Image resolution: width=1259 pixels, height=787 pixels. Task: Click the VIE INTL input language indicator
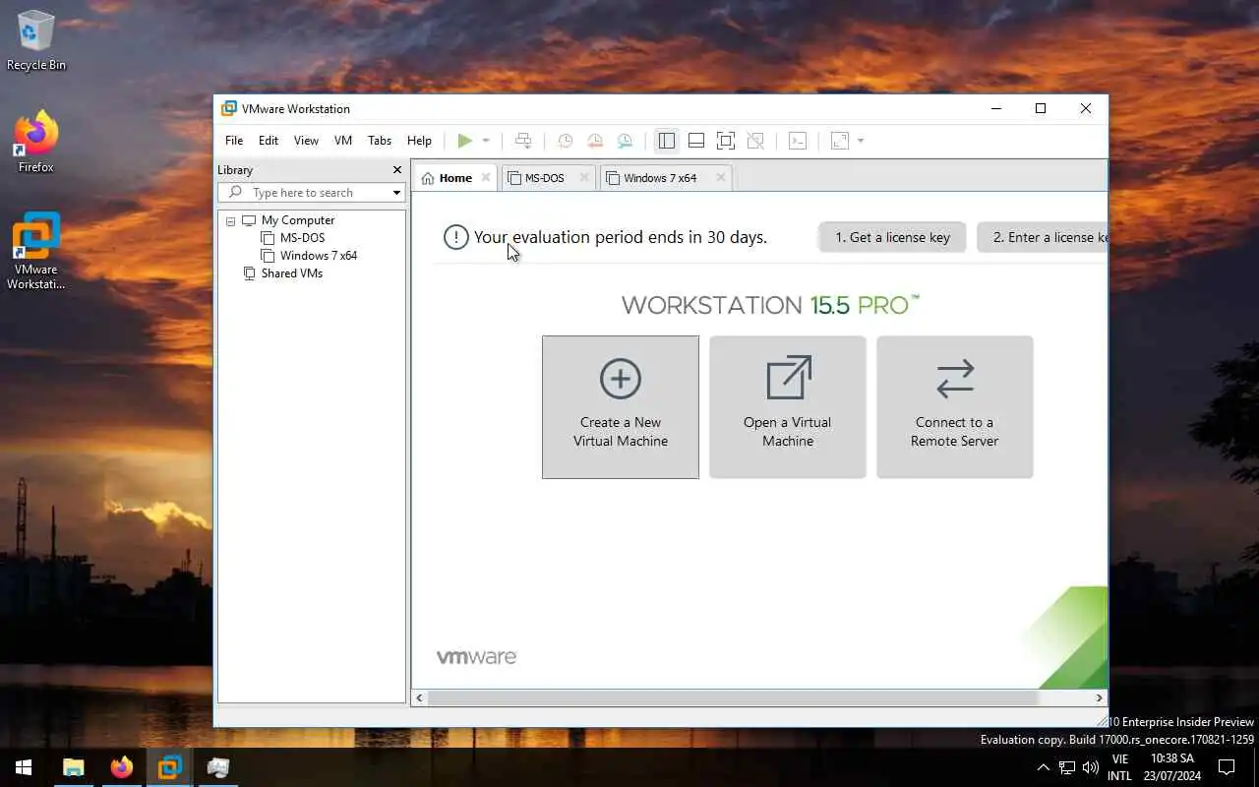(x=1119, y=767)
